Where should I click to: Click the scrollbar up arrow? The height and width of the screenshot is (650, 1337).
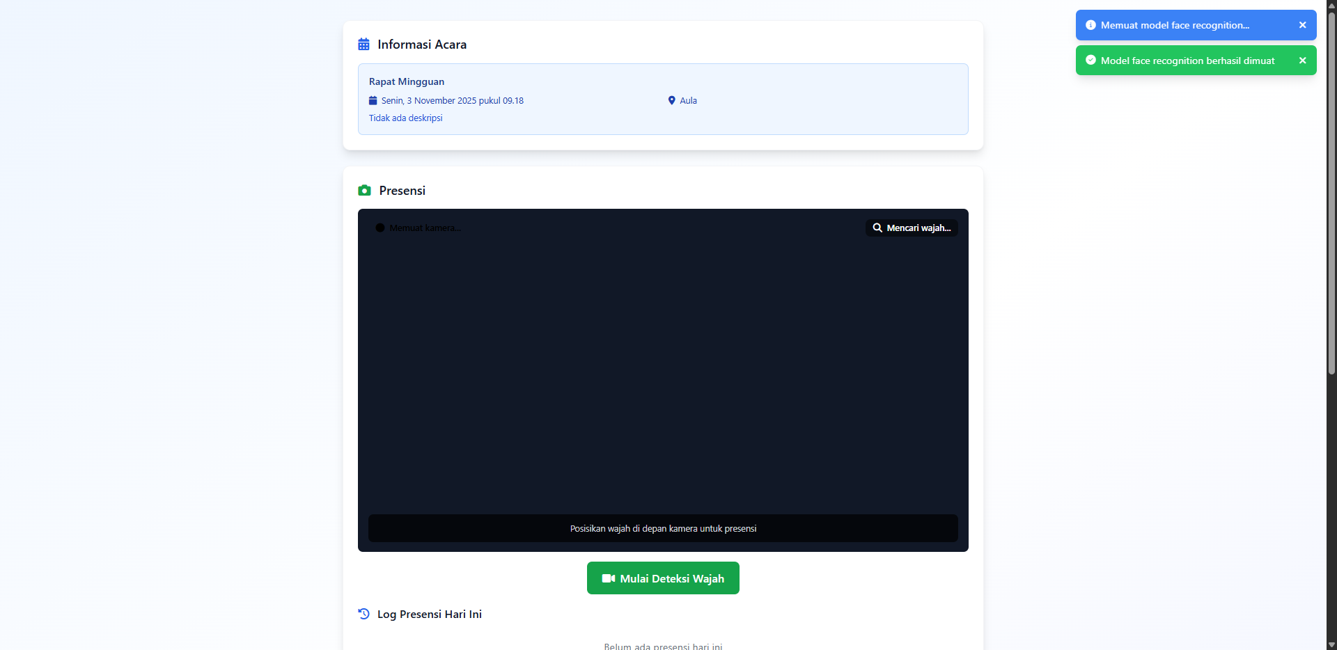[1331, 5]
